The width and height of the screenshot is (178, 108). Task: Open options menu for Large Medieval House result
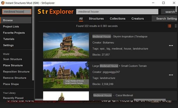[x=171, y=75]
